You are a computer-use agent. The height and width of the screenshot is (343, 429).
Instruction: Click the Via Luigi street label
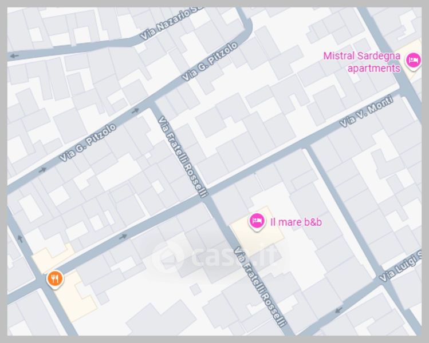coord(400,267)
